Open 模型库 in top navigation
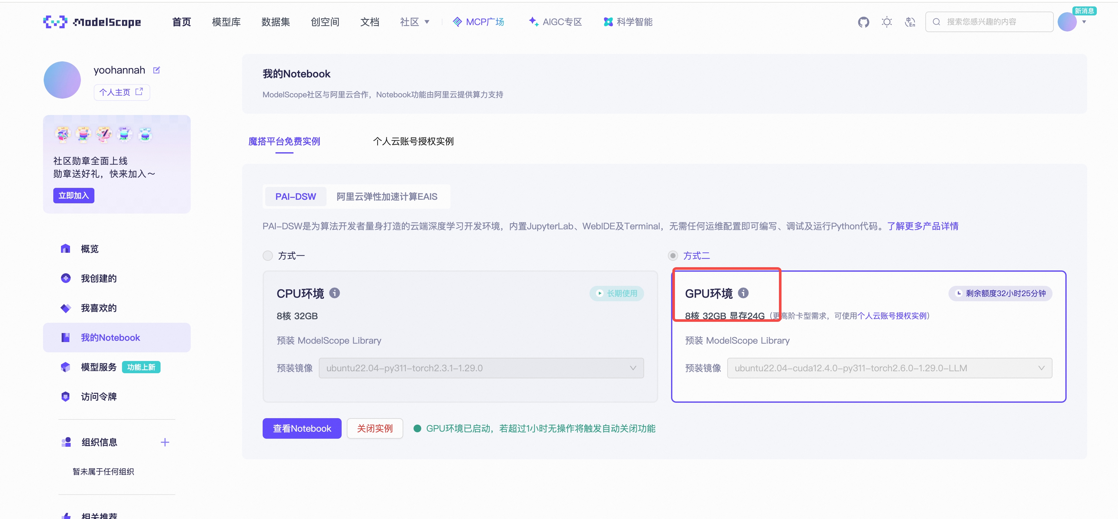Screen dimensions: 1118x519 pyautogui.click(x=226, y=22)
